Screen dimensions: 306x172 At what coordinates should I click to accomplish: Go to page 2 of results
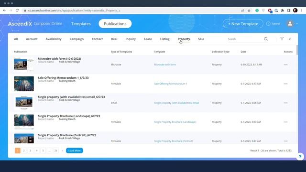(x=24, y=150)
